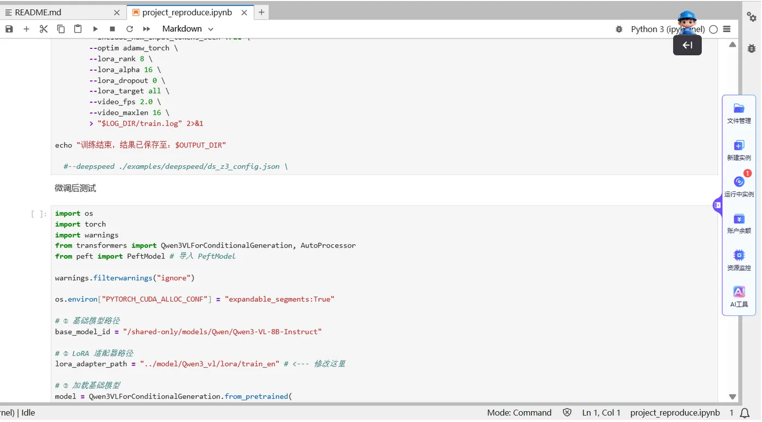Image resolution: width=762 pixels, height=422 pixels.
Task: Click the lora_adapter_path assignment line
Action: 200,364
